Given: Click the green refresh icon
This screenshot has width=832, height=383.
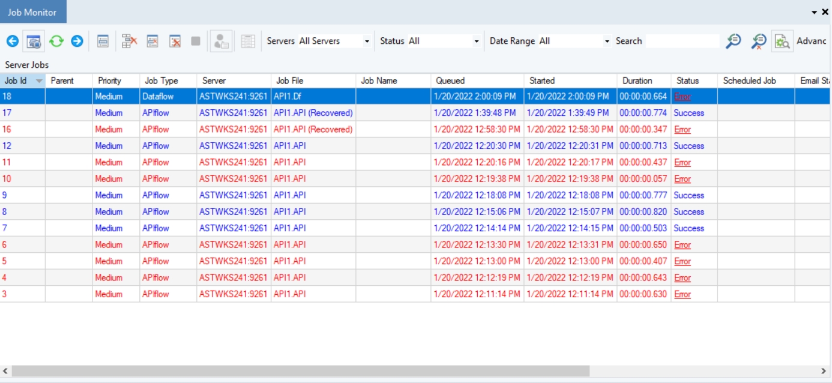Looking at the screenshot, I should [56, 41].
